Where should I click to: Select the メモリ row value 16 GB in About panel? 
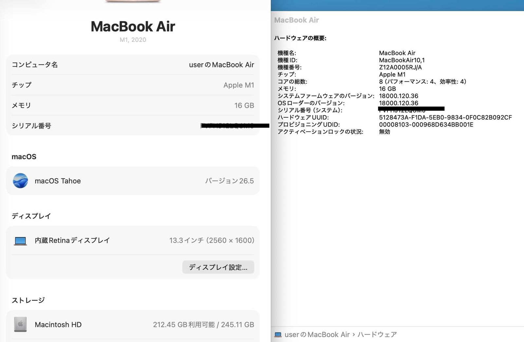(244, 105)
